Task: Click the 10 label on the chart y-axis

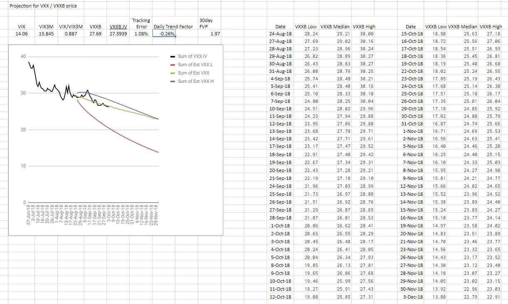Action: point(23,166)
